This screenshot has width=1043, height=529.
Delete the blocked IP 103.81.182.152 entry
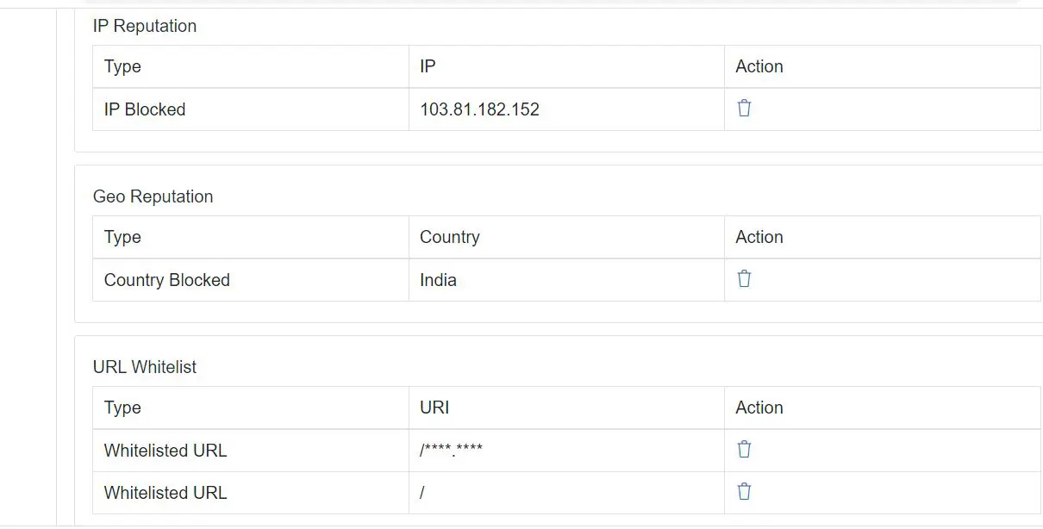point(744,109)
